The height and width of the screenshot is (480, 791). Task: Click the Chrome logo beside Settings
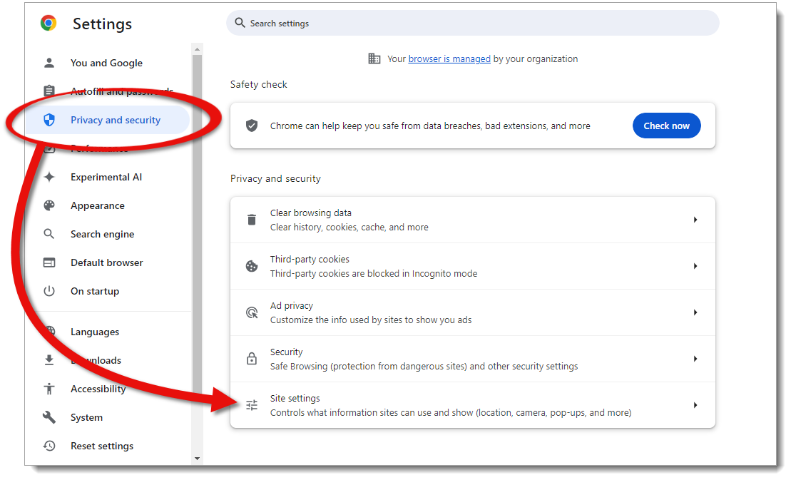(49, 24)
